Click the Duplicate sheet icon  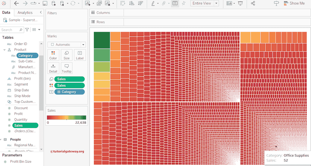click(x=99, y=3)
